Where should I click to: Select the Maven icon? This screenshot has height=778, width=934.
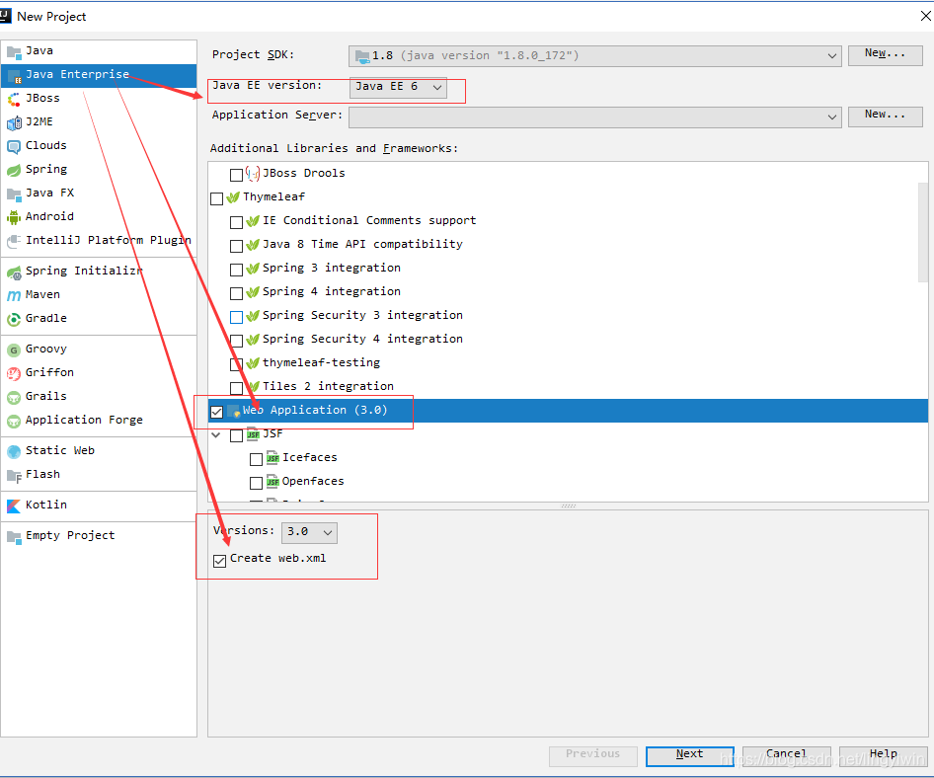(14, 295)
